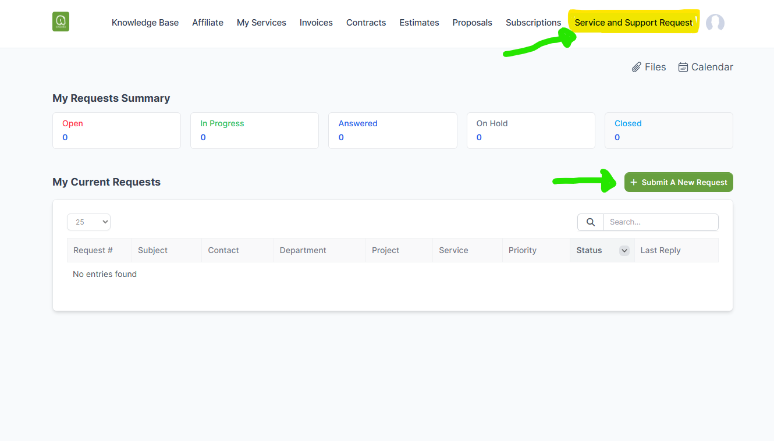
Task: Filter by the Open requests card
Action: point(116,130)
